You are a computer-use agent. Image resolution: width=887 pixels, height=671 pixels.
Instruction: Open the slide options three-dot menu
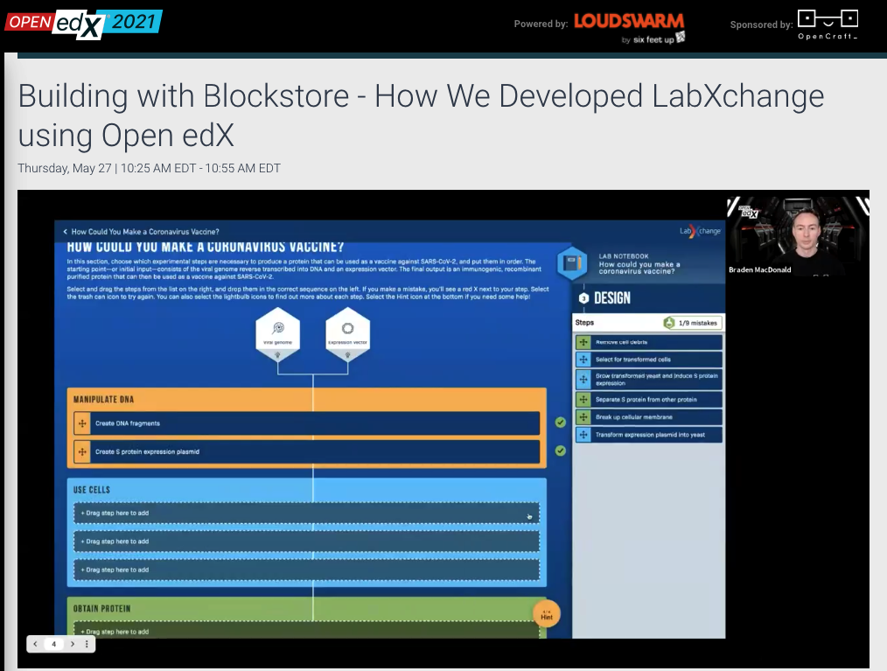tap(87, 644)
